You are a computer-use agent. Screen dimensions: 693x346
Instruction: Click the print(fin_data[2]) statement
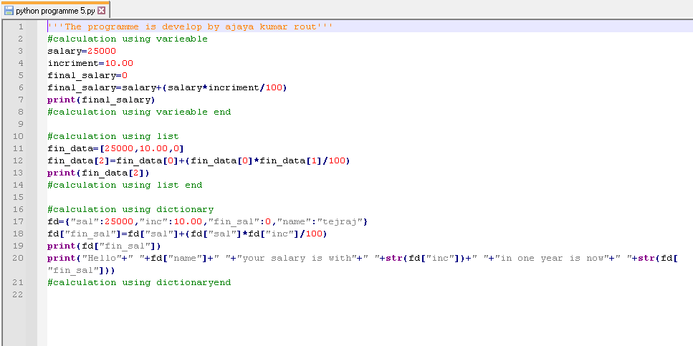[x=98, y=173]
